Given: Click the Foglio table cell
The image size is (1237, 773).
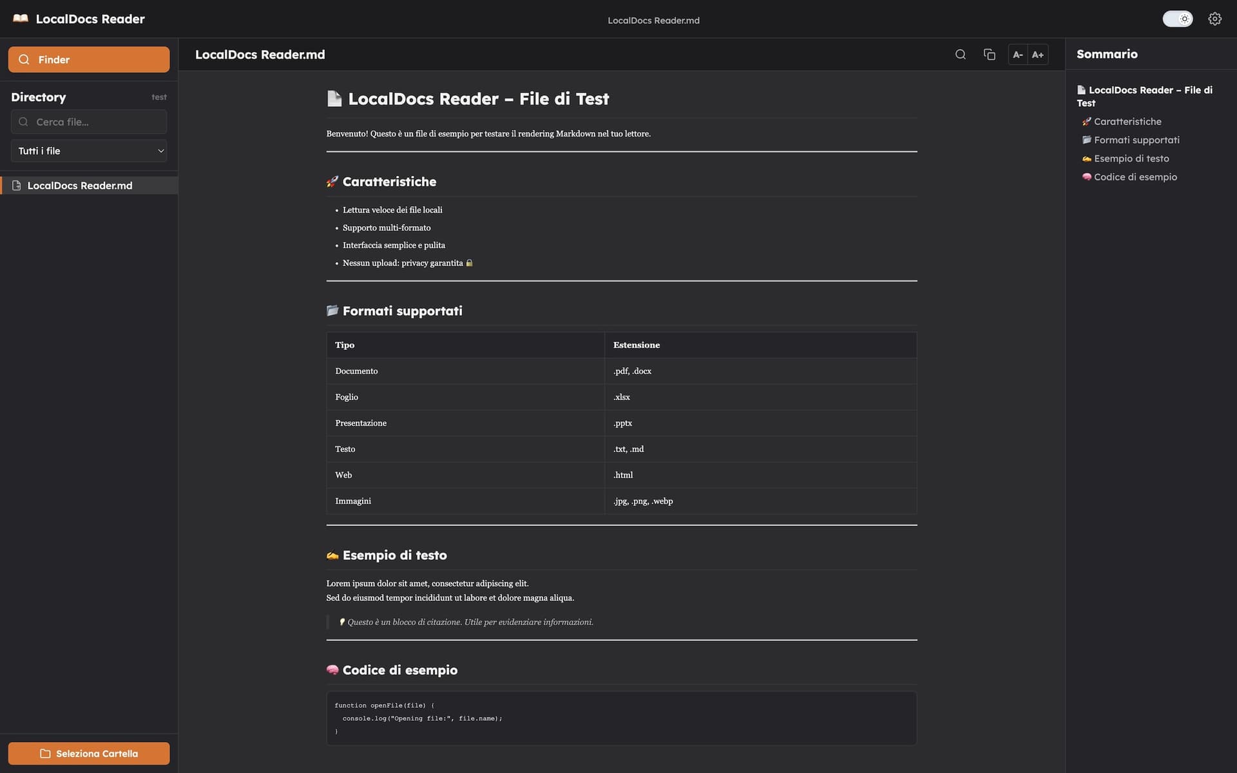Looking at the screenshot, I should 466,397.
